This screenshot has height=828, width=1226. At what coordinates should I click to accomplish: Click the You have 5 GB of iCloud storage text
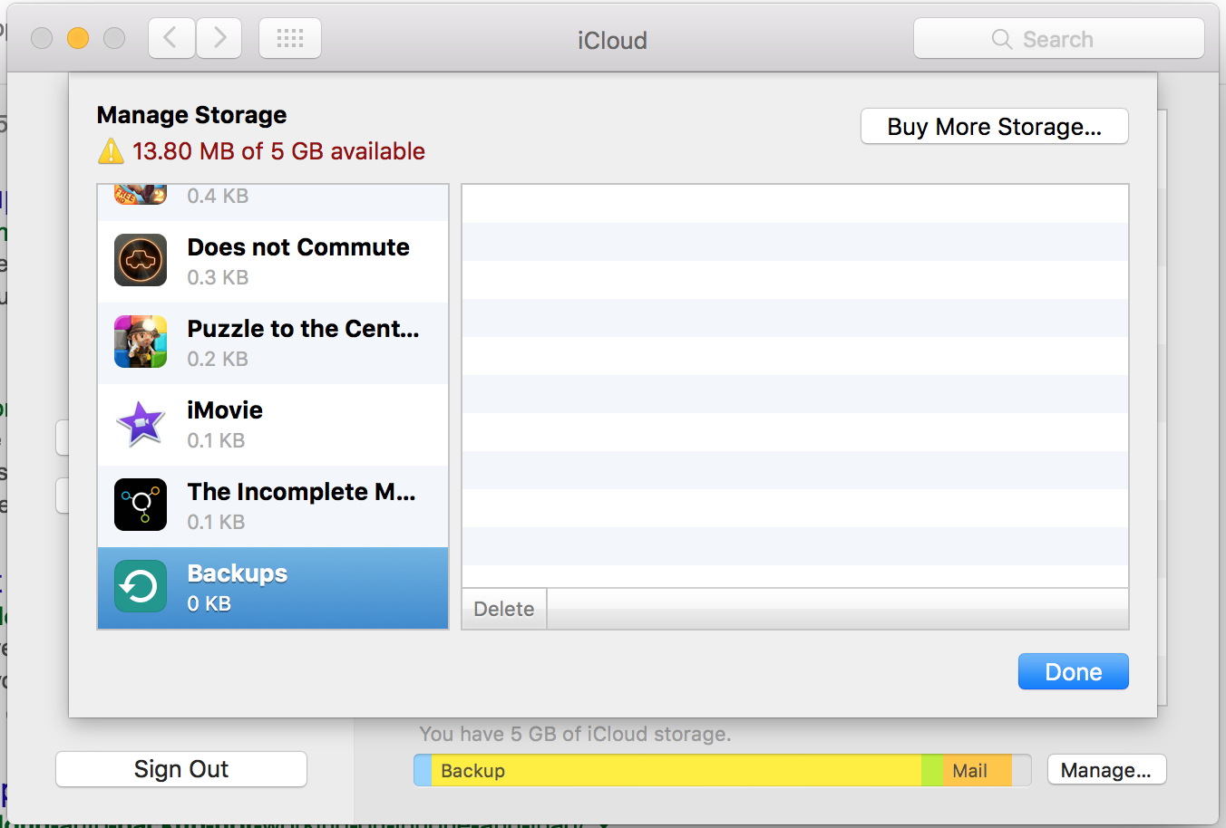click(x=575, y=734)
